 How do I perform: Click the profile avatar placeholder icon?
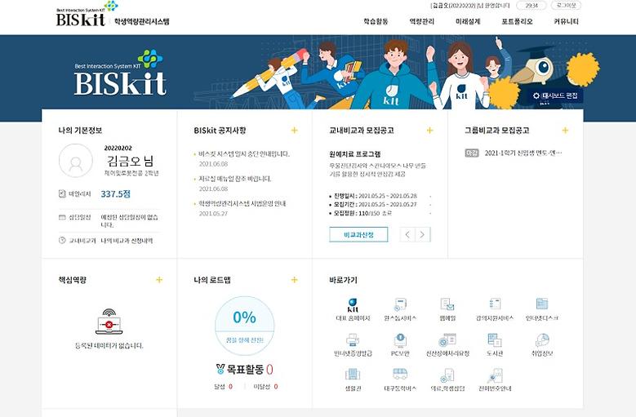pyautogui.click(x=76, y=161)
